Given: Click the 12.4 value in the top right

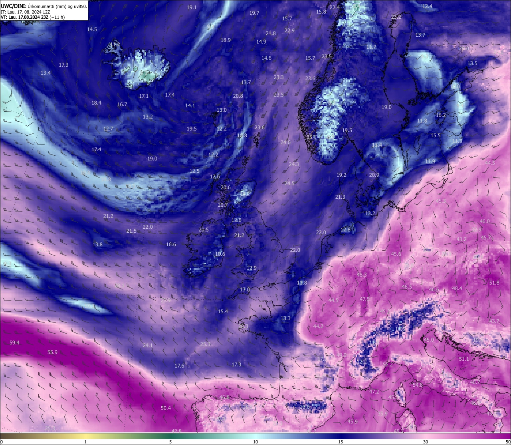Looking at the screenshot, I should pos(427,6).
